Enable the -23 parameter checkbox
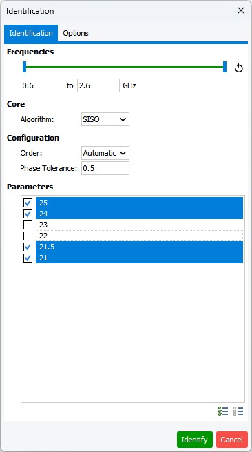This screenshot has height=452, width=252. click(28, 225)
